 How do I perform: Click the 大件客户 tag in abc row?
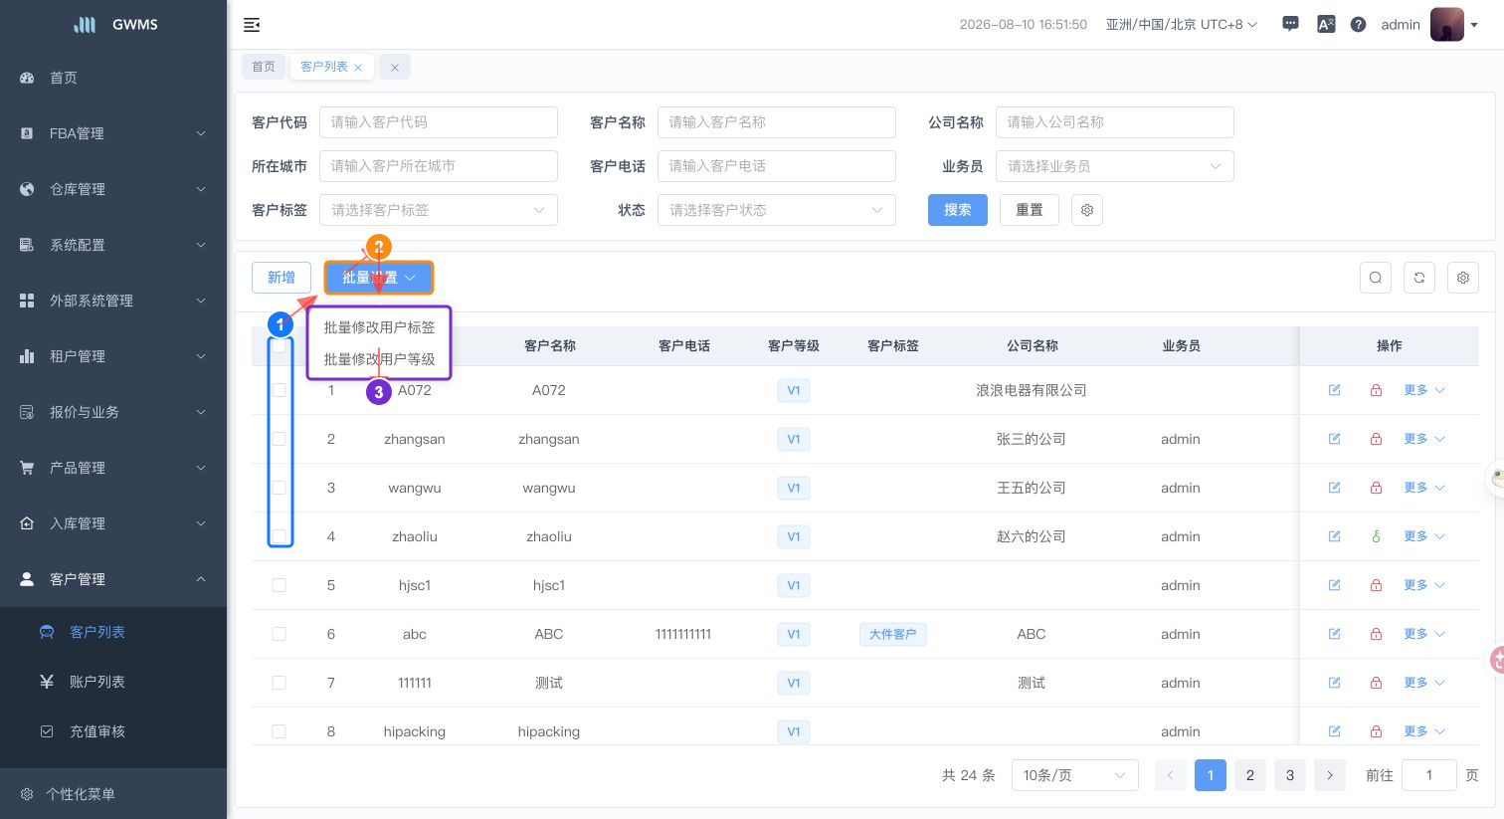coord(893,634)
